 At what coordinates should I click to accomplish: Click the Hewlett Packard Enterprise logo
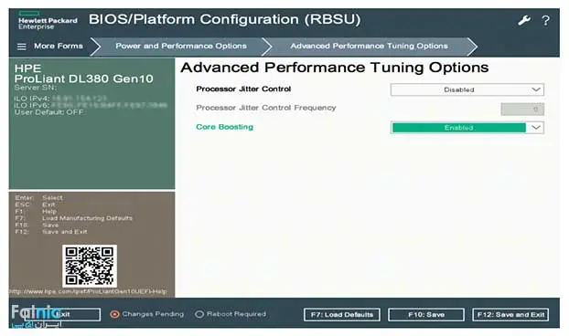(48, 21)
